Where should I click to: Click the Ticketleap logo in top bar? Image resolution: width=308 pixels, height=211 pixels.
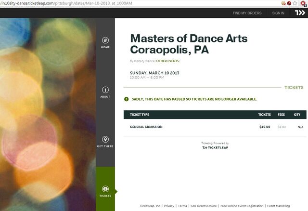pyautogui.click(x=300, y=13)
